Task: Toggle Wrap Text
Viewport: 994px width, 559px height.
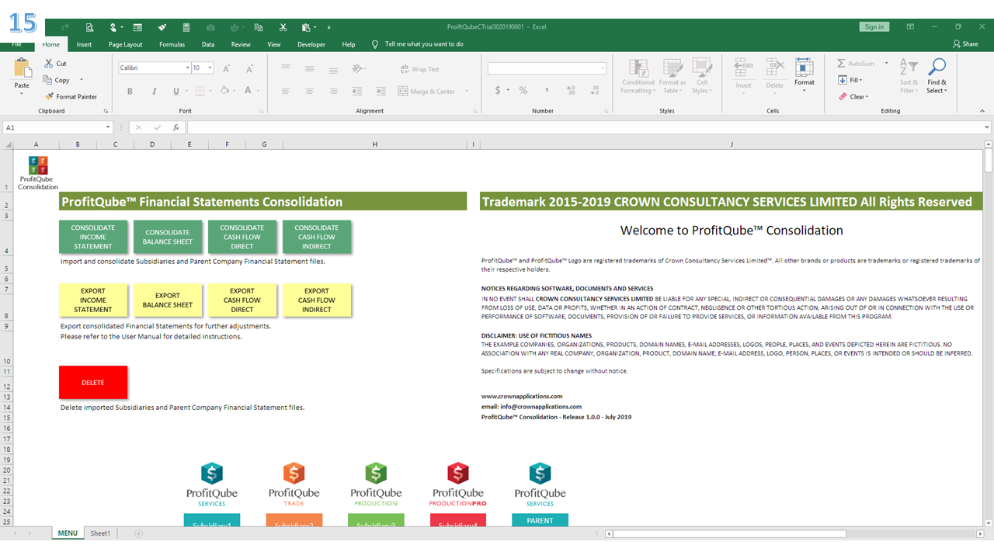Action: click(x=419, y=69)
